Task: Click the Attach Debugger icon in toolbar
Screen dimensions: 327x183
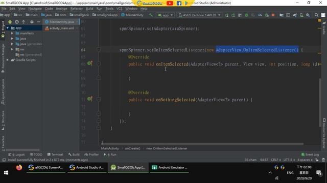Action: click(267, 15)
